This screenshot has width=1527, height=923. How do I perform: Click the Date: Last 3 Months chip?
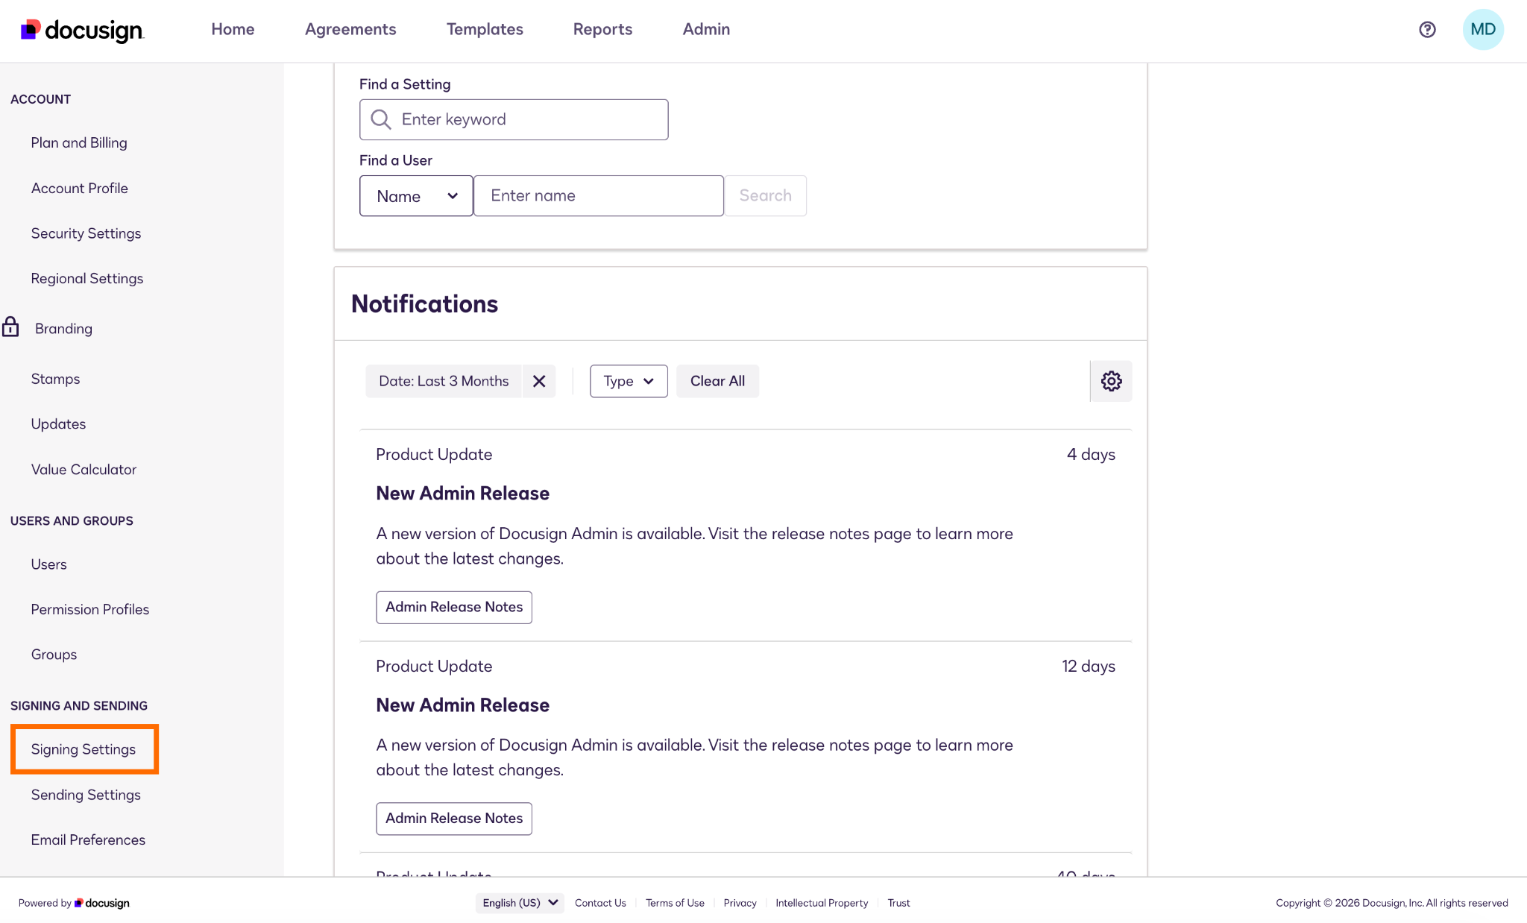click(444, 381)
